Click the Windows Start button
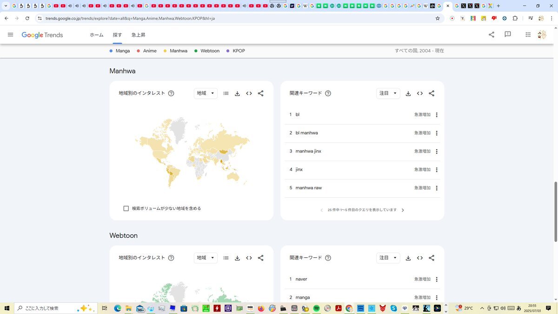 pos(7,308)
